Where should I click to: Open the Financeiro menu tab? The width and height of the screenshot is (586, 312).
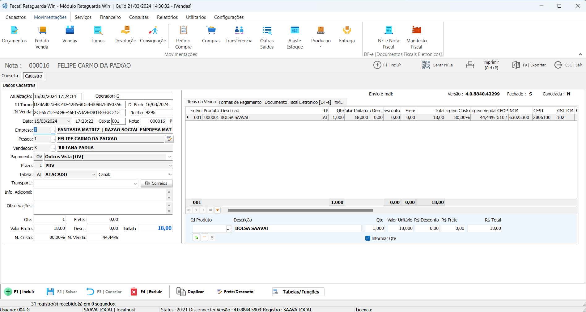(110, 17)
